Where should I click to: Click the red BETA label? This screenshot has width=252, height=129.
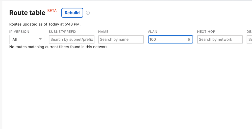click(52, 11)
